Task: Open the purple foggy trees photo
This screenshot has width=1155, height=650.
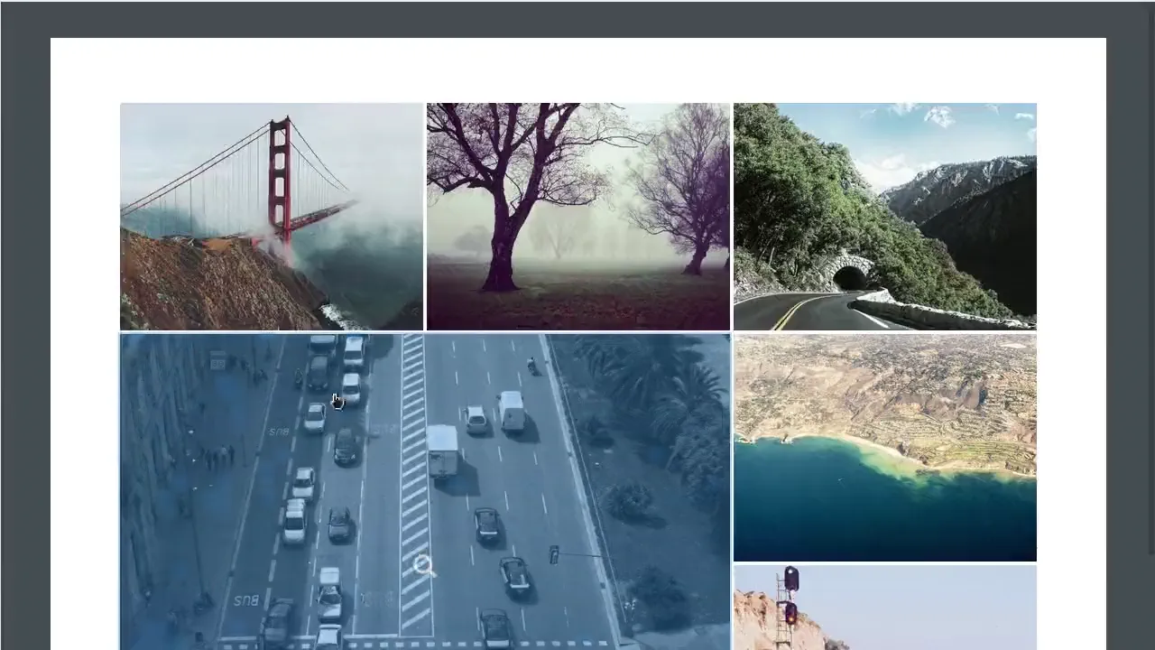Action: tap(578, 217)
